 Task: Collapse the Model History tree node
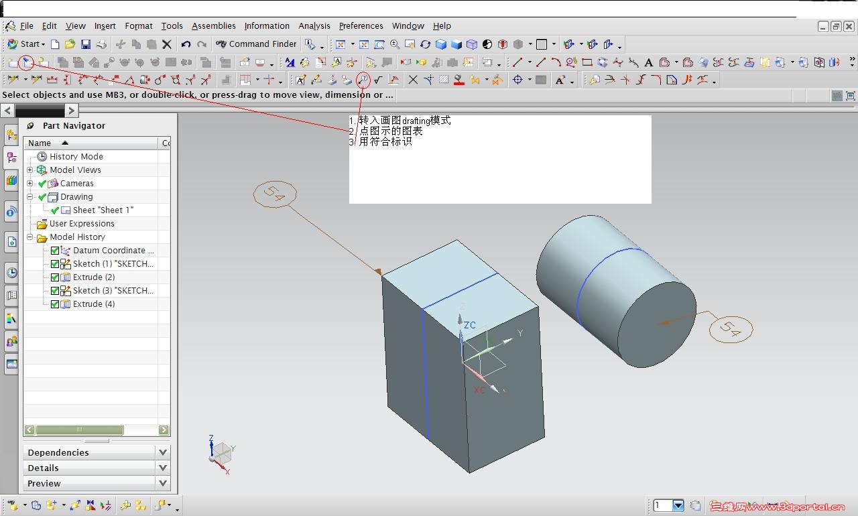pos(29,237)
